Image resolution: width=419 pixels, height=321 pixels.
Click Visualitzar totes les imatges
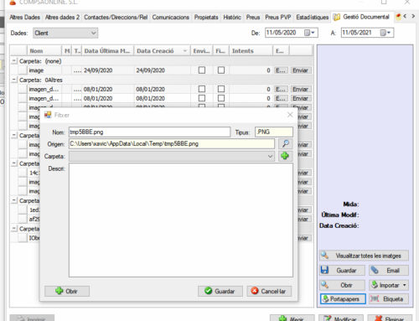point(364,256)
